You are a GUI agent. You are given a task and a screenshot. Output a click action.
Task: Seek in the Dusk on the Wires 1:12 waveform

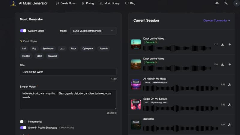tap(177, 48)
